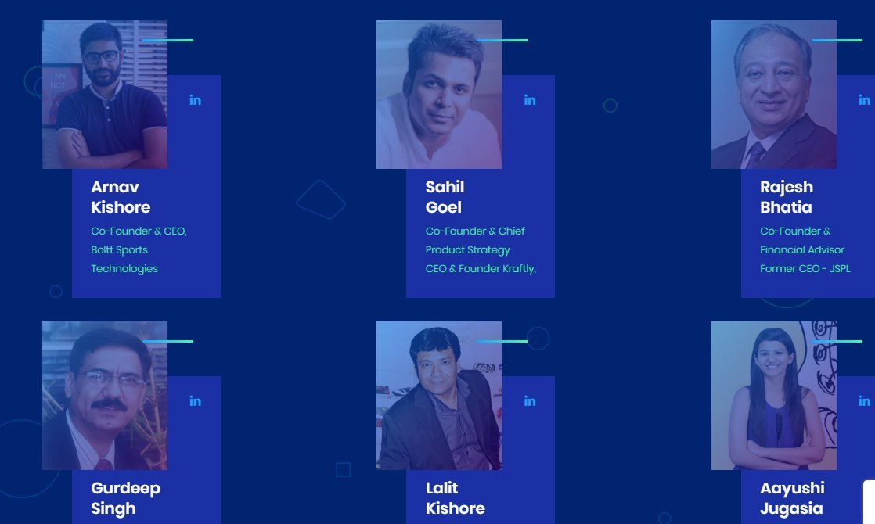Click Arnav Kishore's profile photo
The height and width of the screenshot is (524, 875).
tap(105, 95)
